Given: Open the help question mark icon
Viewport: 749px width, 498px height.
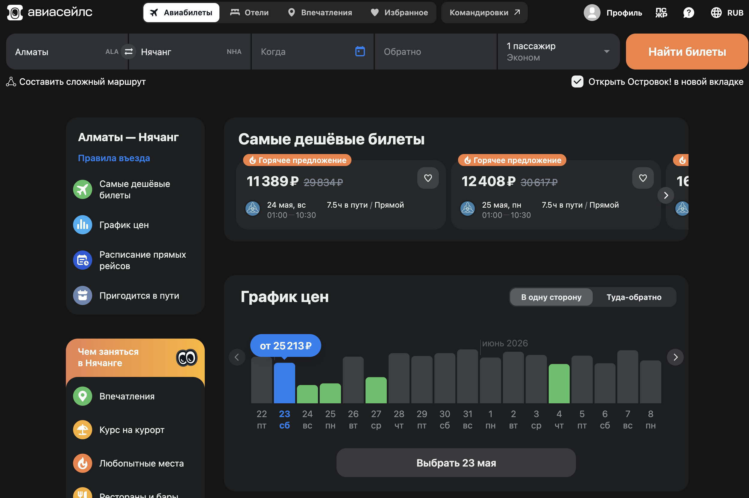Looking at the screenshot, I should pos(689,13).
